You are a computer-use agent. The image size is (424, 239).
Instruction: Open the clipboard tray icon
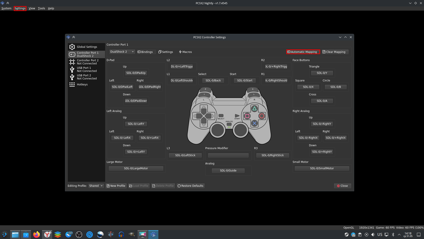[360, 234]
